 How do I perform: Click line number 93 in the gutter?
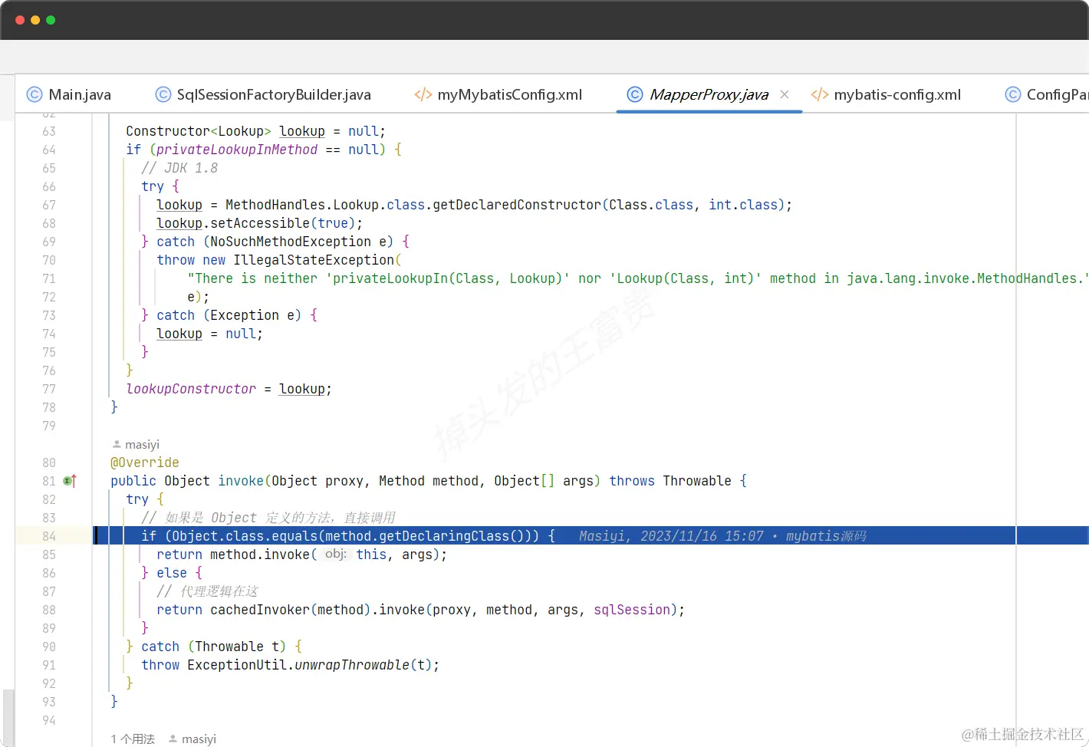(49, 702)
